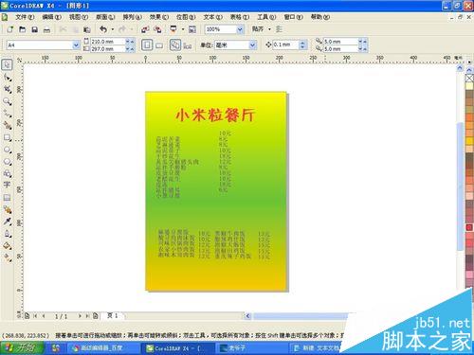This screenshot has height=355, width=474.
Task: Click the no-color X swatch in palette
Action: coord(469,78)
